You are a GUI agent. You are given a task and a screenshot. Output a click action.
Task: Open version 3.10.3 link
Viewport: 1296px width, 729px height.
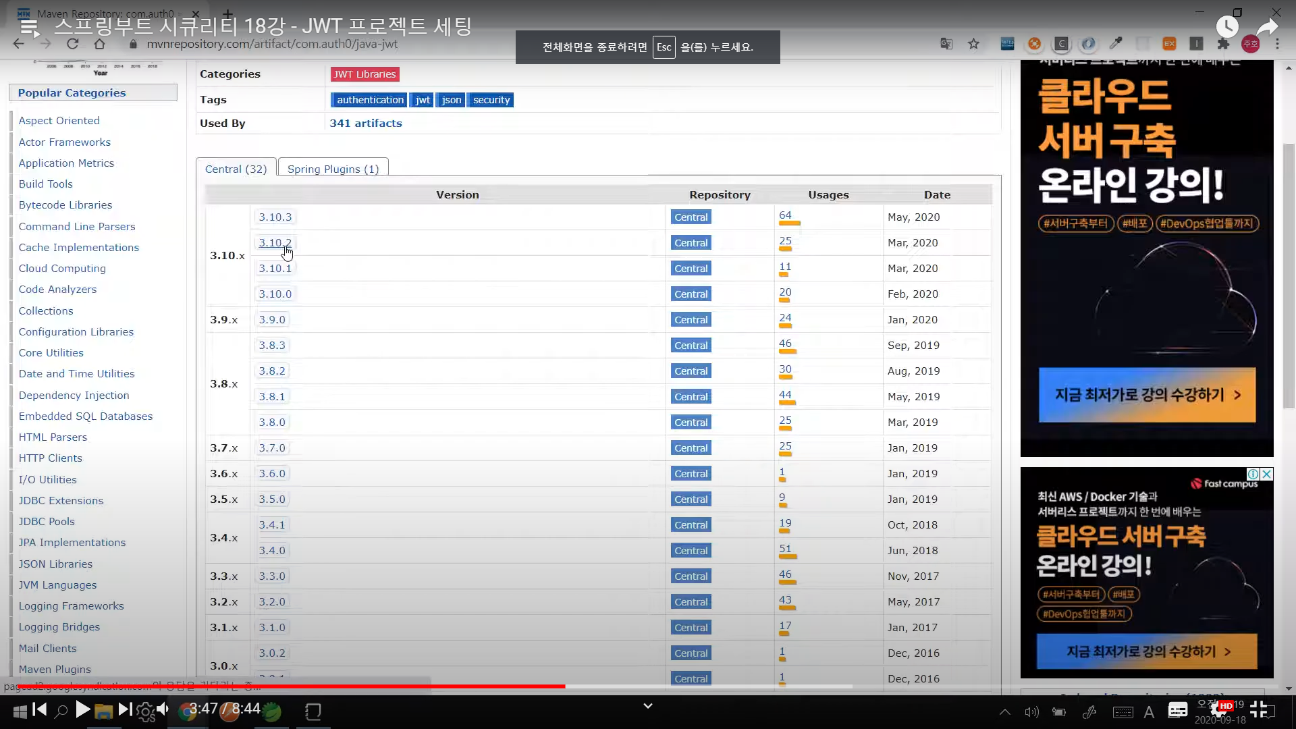click(275, 217)
